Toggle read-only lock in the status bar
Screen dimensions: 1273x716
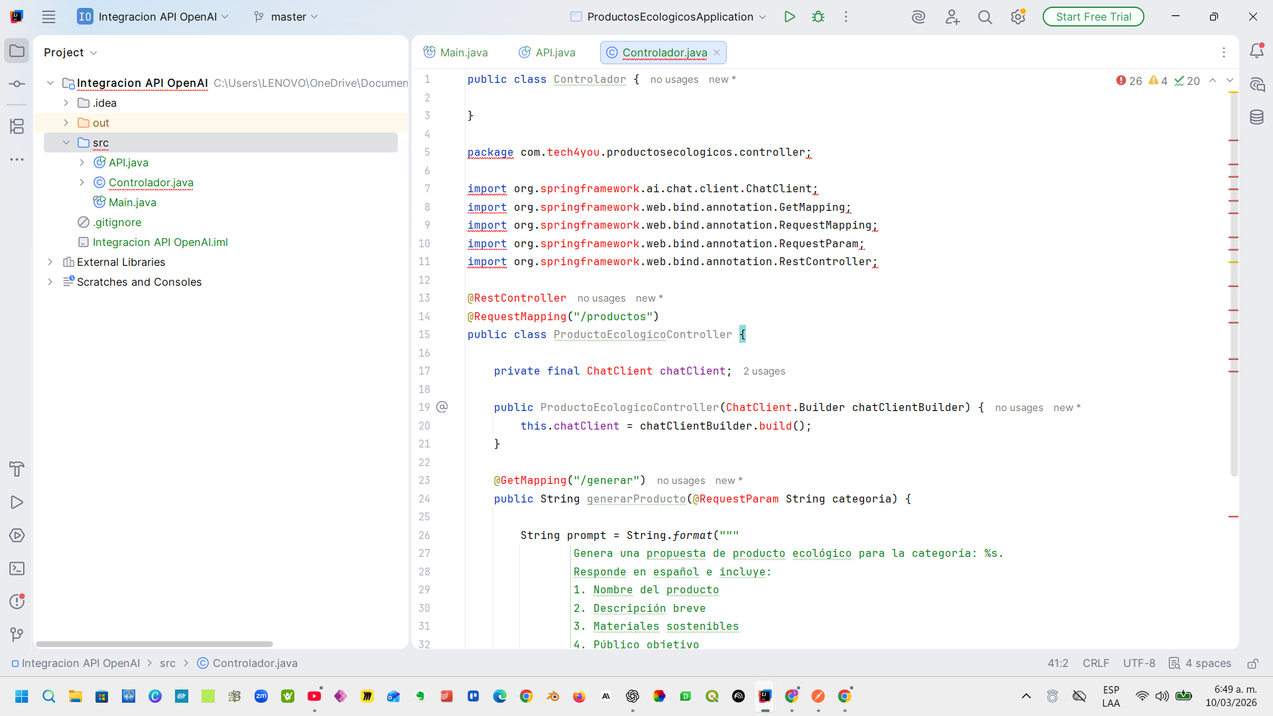pyautogui.click(x=1252, y=664)
